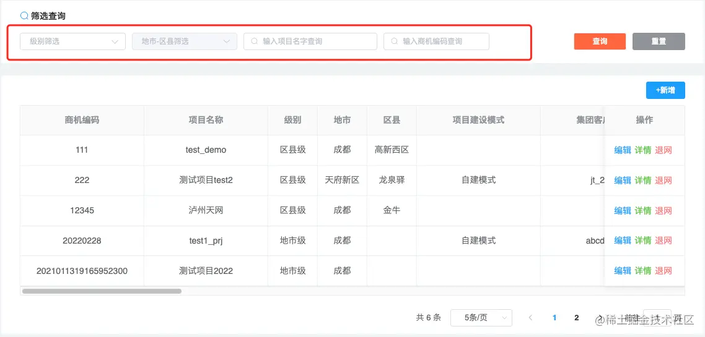Screen dimensions: 705x337
Task: Click 退网 in the 测试项目2022 row
Action: click(663, 271)
